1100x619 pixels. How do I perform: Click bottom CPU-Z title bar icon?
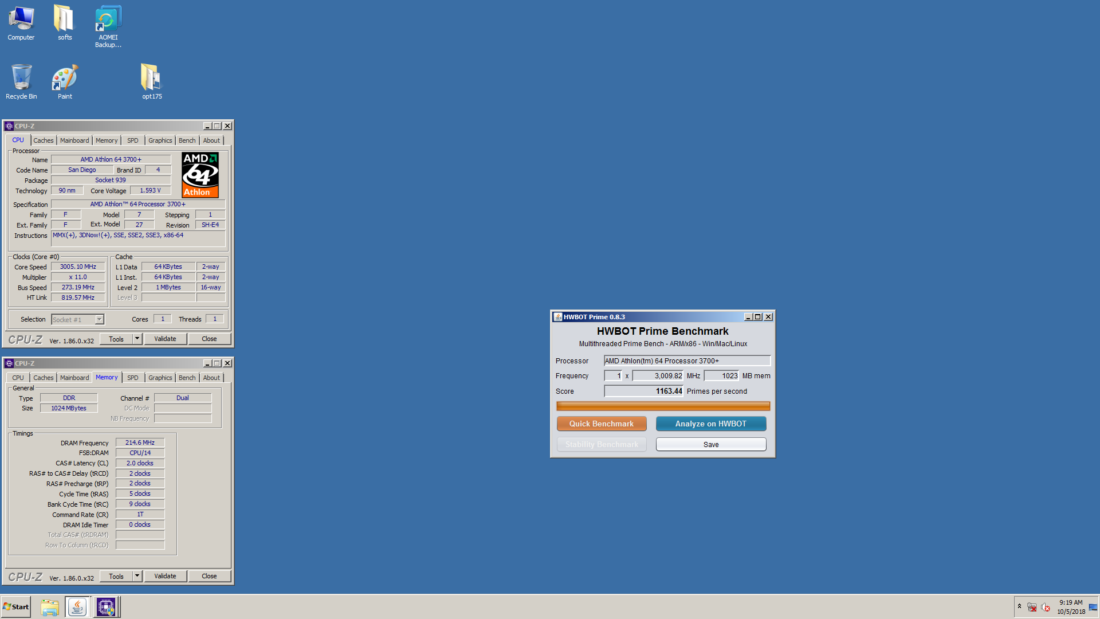(9, 363)
